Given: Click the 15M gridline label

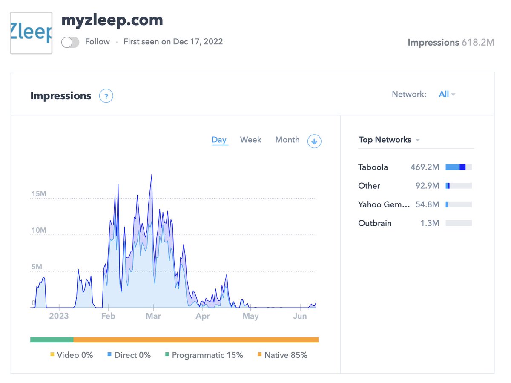Looking at the screenshot, I should [x=39, y=194].
